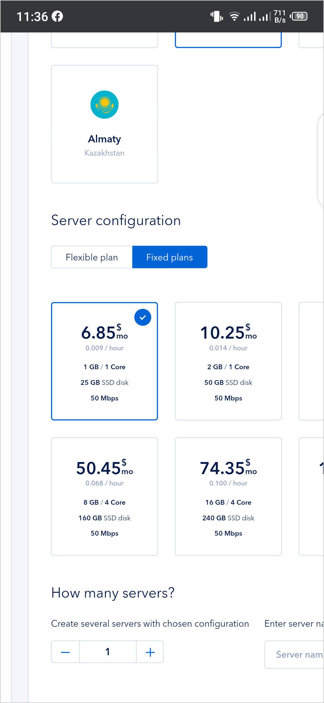The image size is (324, 703).
Task: Switch to the Fixed plans tab
Action: click(x=169, y=257)
